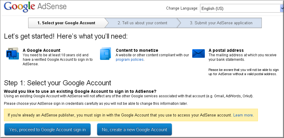Viewport: 284px width, 138px height.
Task: Click the 'A Google Account' heading
Action: pos(42,50)
